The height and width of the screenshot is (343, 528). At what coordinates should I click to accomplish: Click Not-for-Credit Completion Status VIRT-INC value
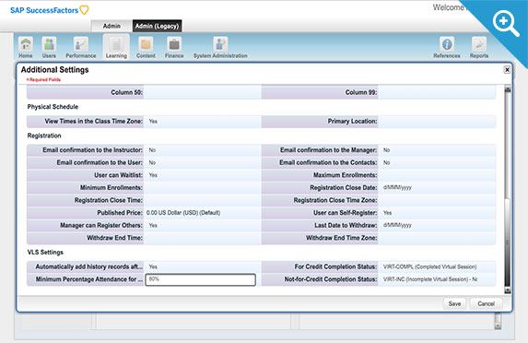coord(430,279)
